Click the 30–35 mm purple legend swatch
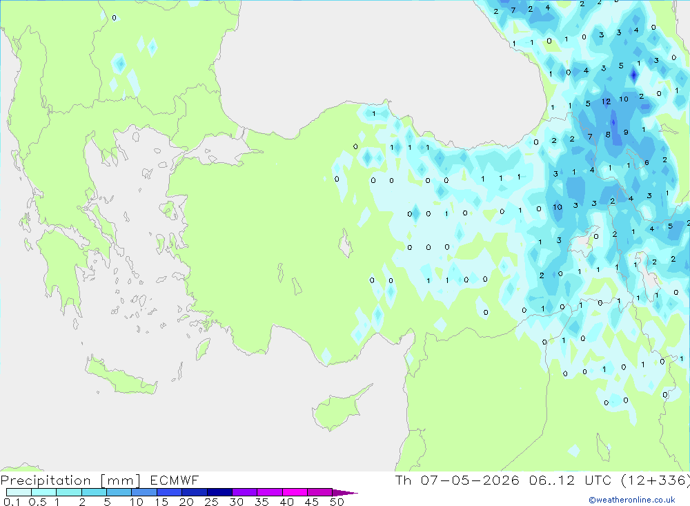 [x=244, y=492]
